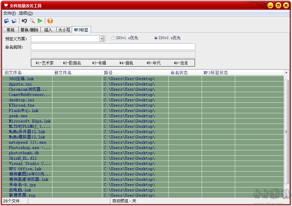Click the open folder icon on toolbar
This screenshot has height=206, width=292.
[x=14, y=20]
